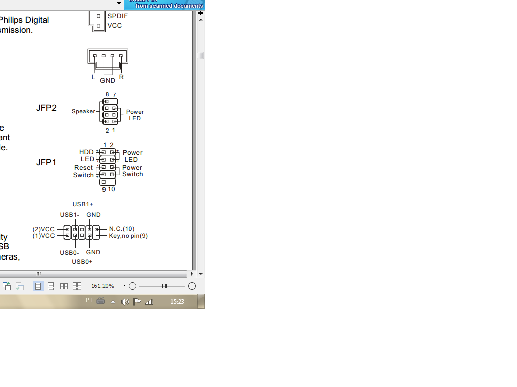
Task: Click the USB1+ pin label
Action: point(83,204)
